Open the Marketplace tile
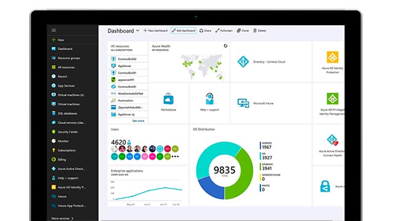 click(x=168, y=103)
